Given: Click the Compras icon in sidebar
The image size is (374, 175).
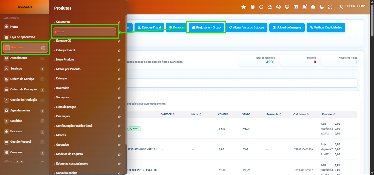Looking at the screenshot, I should [7, 153].
